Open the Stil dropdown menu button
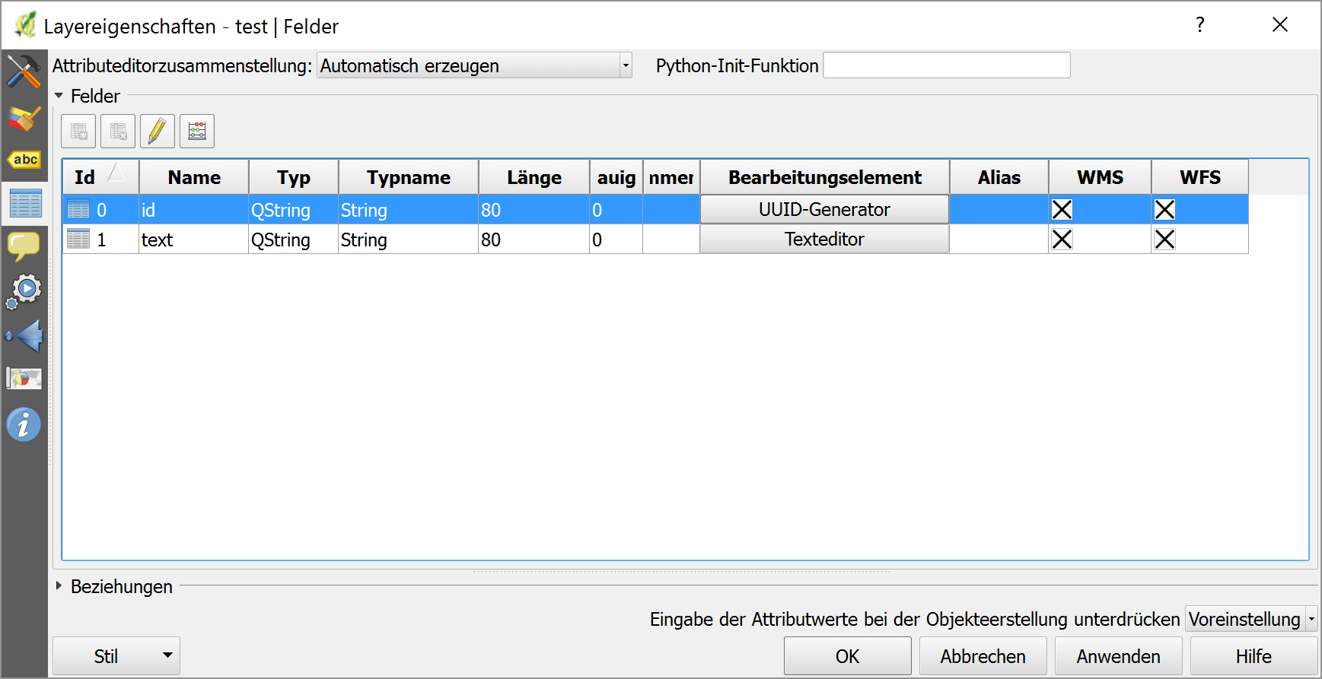The width and height of the screenshot is (1322, 679). point(116,656)
